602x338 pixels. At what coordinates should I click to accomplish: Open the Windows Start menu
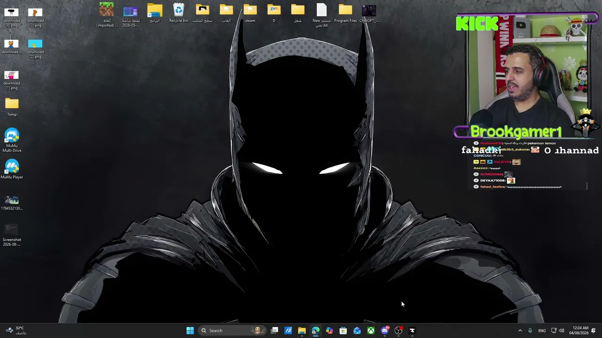coord(190,330)
